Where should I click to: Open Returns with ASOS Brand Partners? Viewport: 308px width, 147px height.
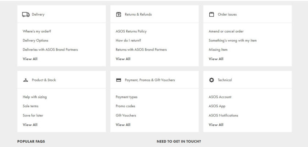pos(141,49)
